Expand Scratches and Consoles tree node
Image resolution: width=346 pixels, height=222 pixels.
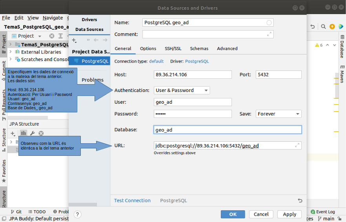pyautogui.click(x=10, y=59)
